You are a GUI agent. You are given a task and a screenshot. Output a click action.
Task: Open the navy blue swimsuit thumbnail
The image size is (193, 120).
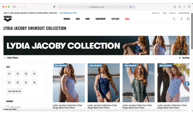point(104,83)
